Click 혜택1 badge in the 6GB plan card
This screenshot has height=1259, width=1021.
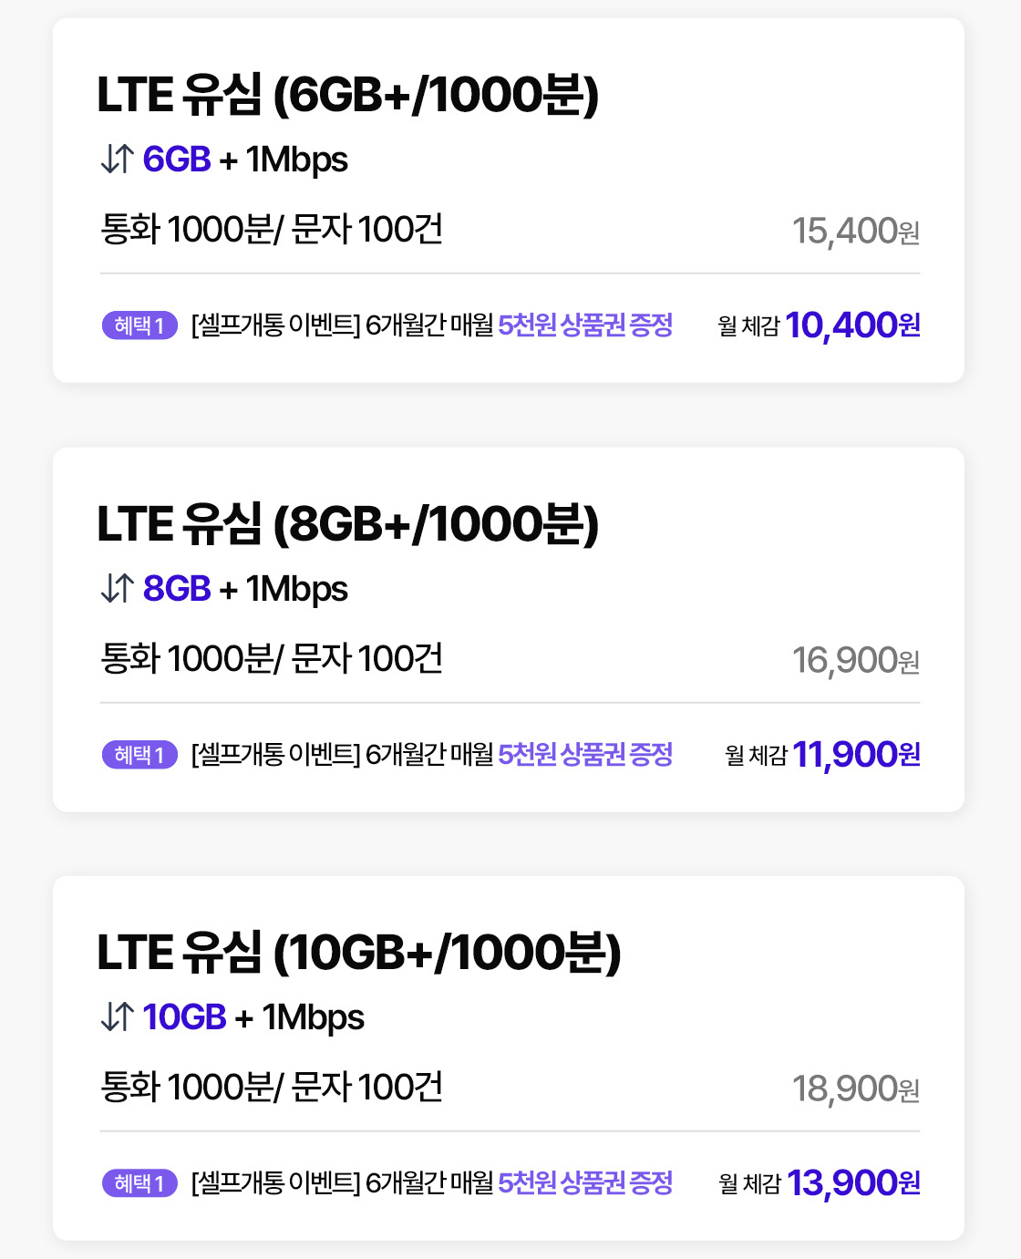[139, 325]
